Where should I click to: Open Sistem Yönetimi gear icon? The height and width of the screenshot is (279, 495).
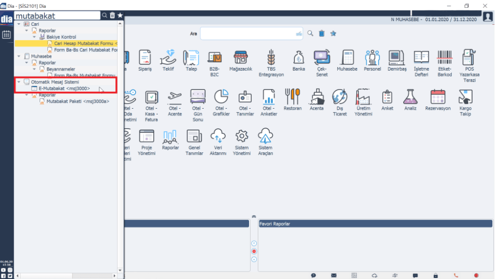(242, 137)
